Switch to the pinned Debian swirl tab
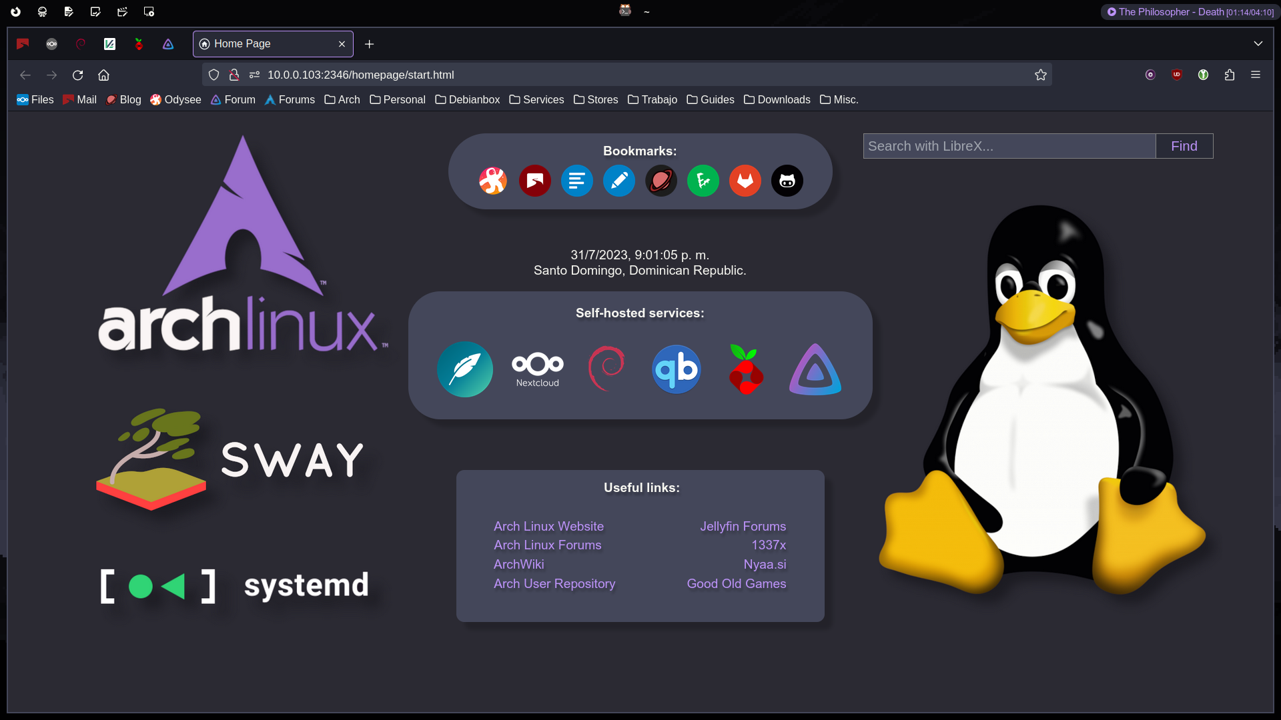Image resolution: width=1281 pixels, height=720 pixels. 81,43
